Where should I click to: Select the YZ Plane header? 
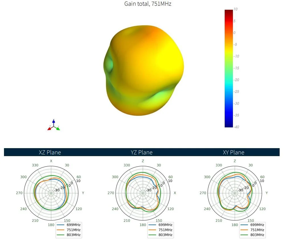click(x=142, y=152)
